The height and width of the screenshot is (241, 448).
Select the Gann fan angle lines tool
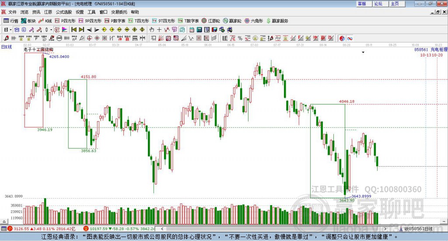tap(161, 38)
